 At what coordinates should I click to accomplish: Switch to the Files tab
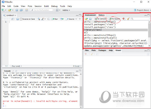coord(87,50)
